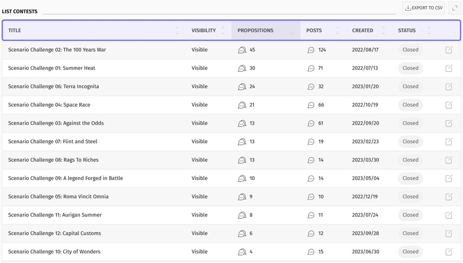Open edit icon for Summer Heat contest
This screenshot has width=463, height=263.
click(449, 68)
